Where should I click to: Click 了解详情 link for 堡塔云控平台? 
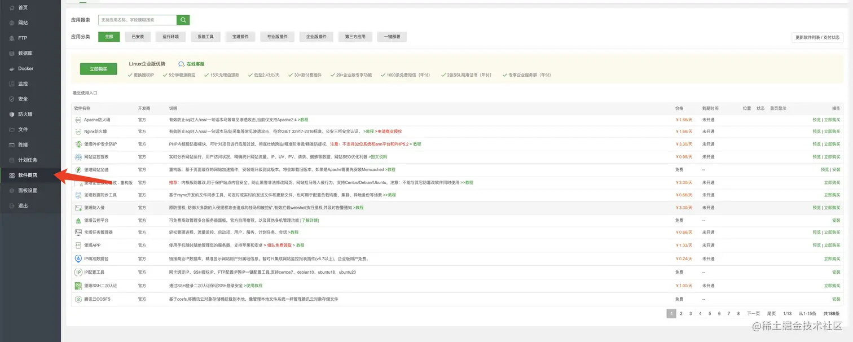310,220
